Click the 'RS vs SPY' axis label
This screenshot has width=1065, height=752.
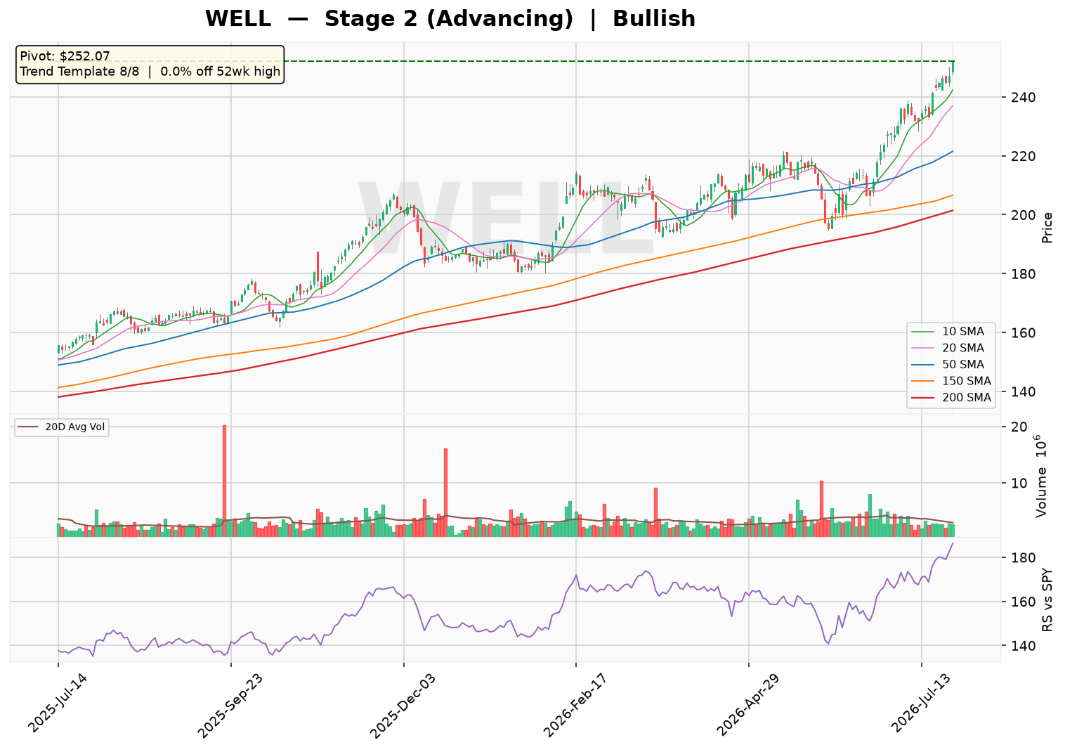[1047, 599]
